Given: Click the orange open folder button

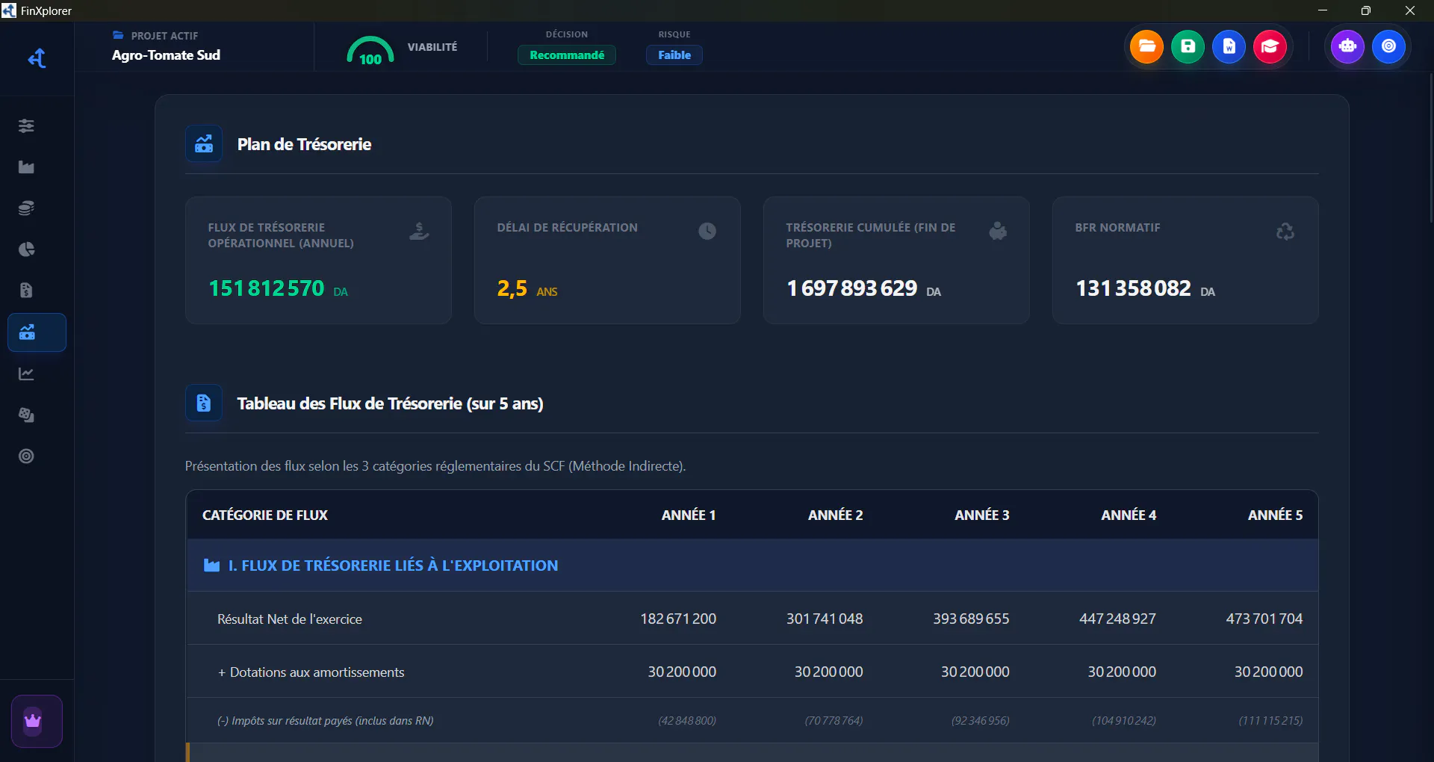Looking at the screenshot, I should pos(1146,46).
